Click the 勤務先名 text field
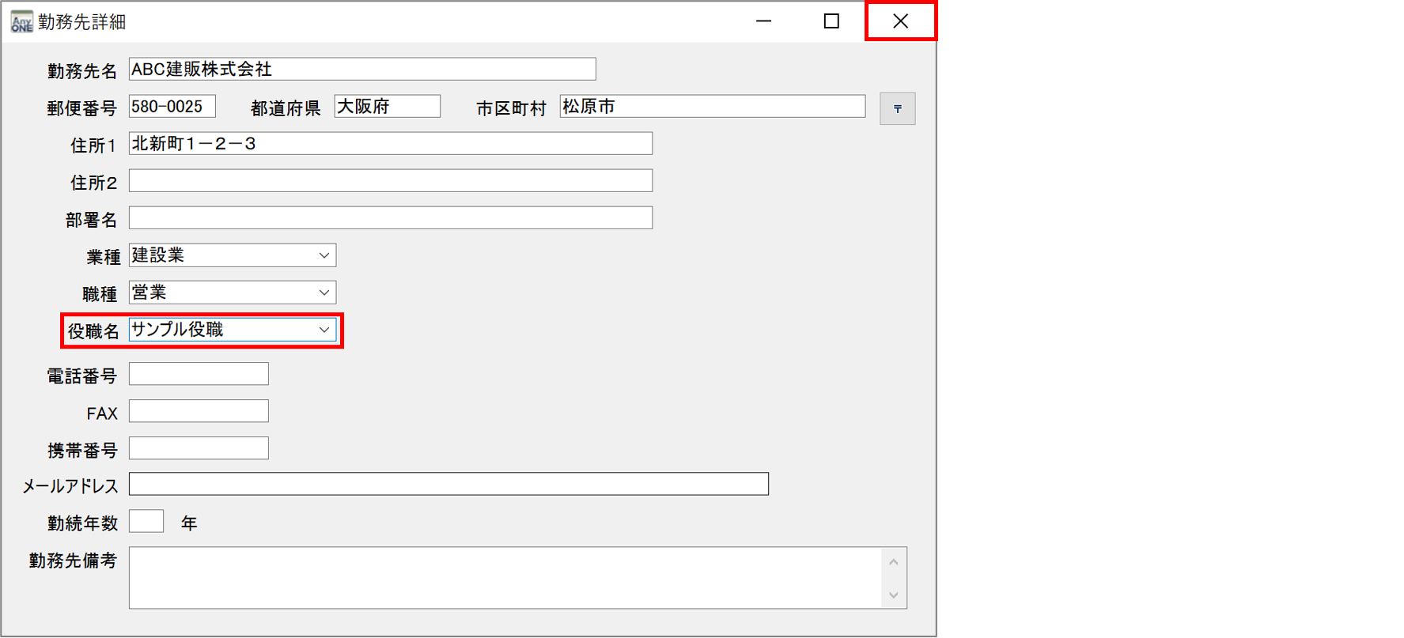 click(361, 70)
